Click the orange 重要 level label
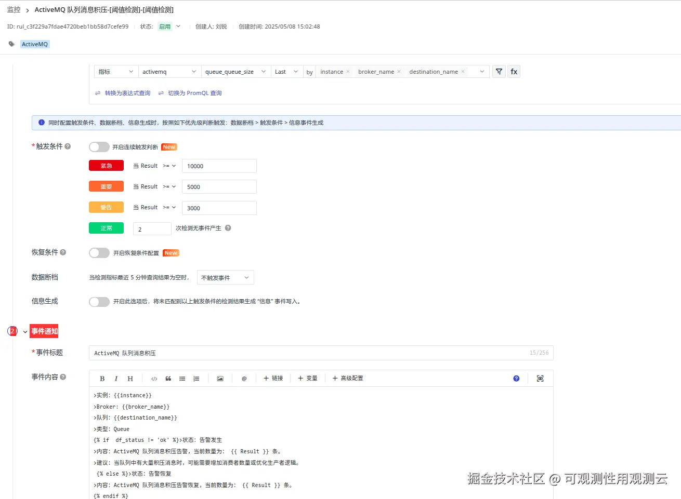This screenshot has width=681, height=499. click(x=106, y=186)
